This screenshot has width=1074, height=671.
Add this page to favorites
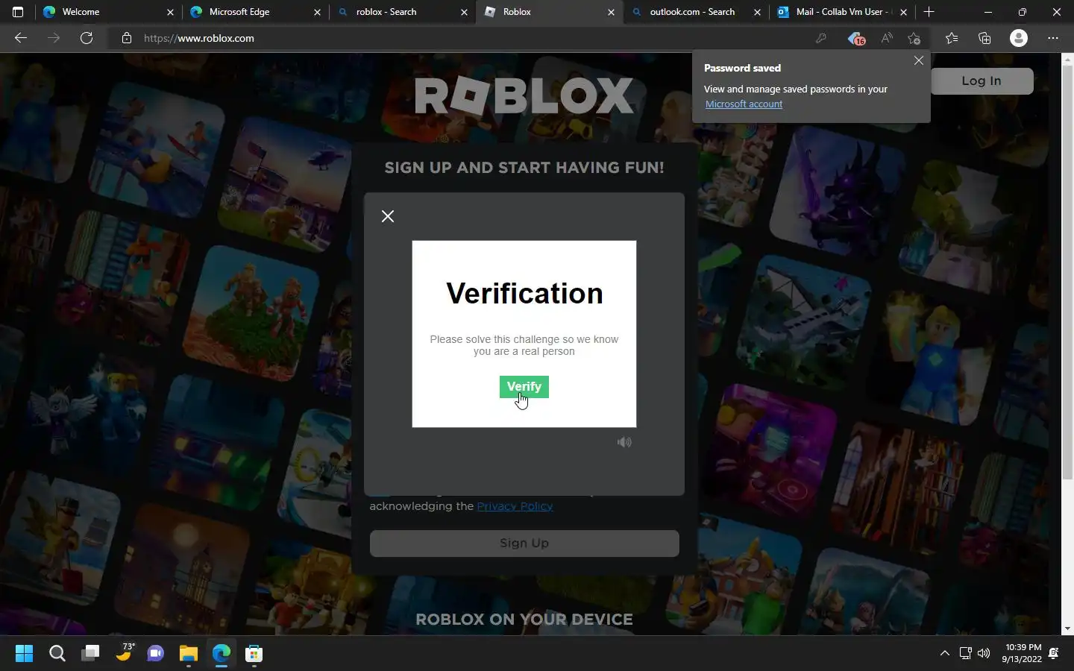point(914,38)
